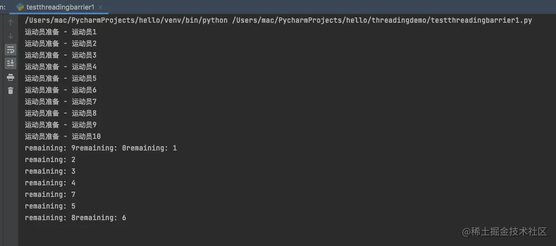The image size is (556, 246).
Task: Toggle soft-wrap for console output
Action: [x=11, y=50]
